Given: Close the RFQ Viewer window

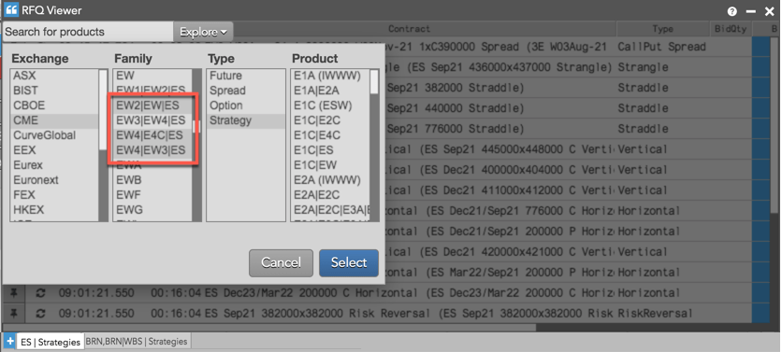Looking at the screenshot, I should point(770,11).
